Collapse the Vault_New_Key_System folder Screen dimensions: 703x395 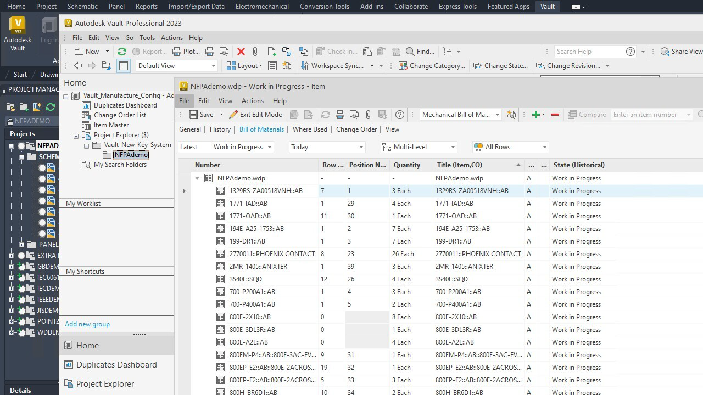pyautogui.click(x=86, y=145)
